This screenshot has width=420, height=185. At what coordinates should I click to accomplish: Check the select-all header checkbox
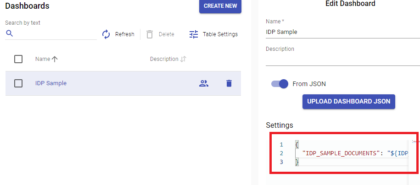(x=18, y=59)
